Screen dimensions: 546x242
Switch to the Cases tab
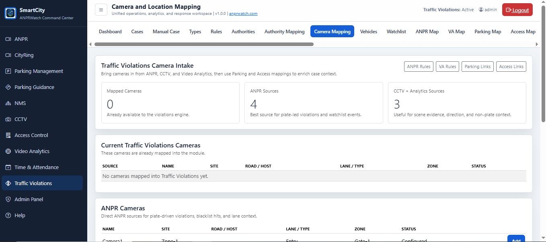coord(137,32)
